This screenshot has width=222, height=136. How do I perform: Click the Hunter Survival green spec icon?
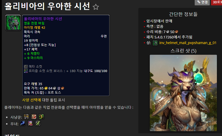(x=41, y=117)
